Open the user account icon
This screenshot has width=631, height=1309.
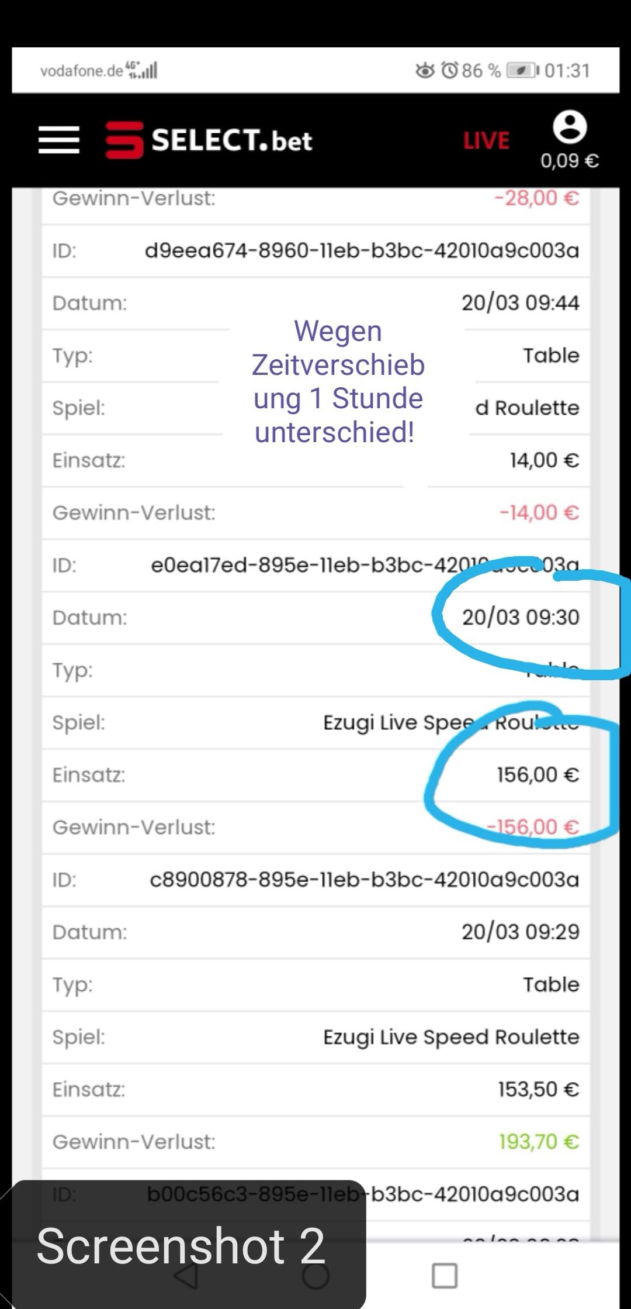570,127
